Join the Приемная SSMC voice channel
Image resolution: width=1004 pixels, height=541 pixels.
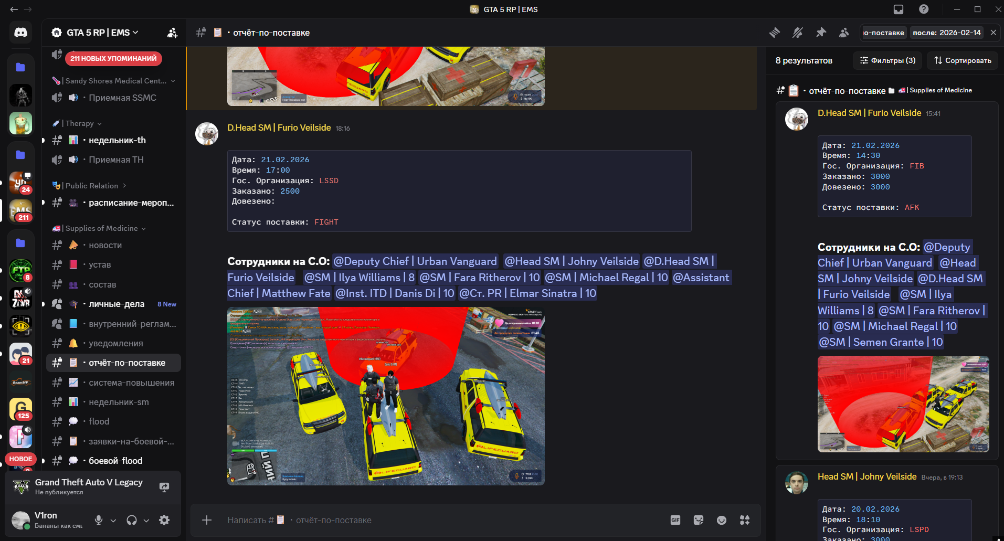(113, 98)
